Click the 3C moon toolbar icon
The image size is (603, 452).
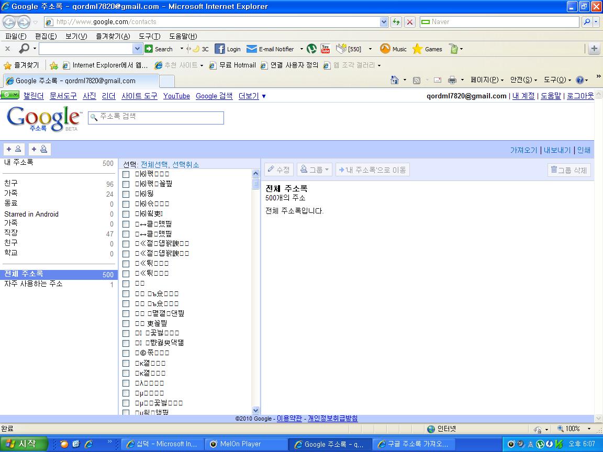(x=196, y=49)
